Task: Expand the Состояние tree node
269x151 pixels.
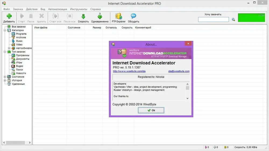Action: (x=5, y=77)
